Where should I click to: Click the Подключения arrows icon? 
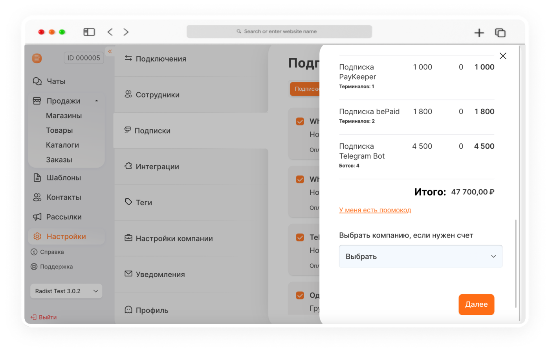(128, 58)
